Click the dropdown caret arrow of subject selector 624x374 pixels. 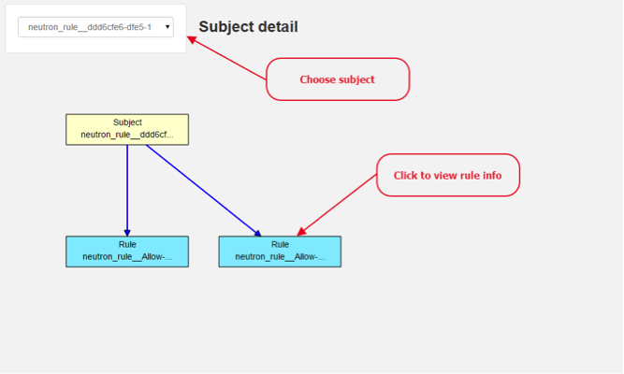pos(167,27)
